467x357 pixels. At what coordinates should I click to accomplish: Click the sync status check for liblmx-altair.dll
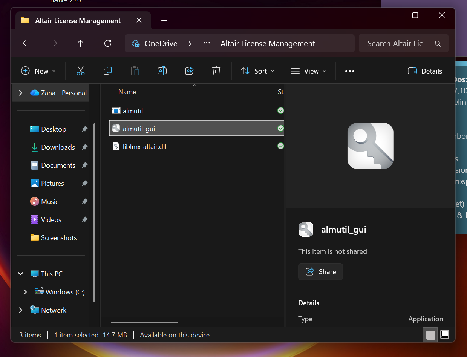(280, 146)
